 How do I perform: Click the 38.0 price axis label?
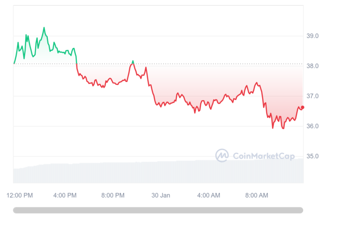312,66
